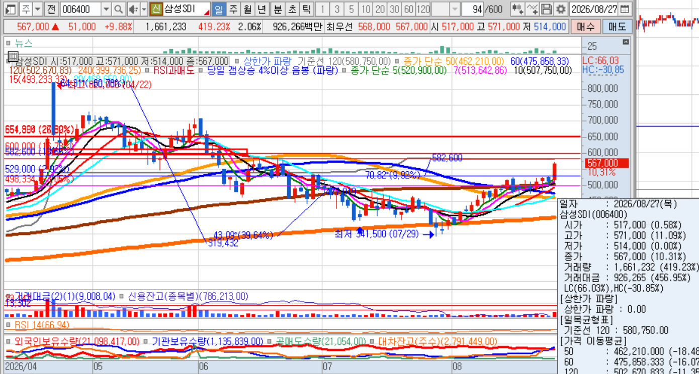Screen dimensions: 699x374
Task: Open the calendar date picker icon
Action: [x=625, y=9]
